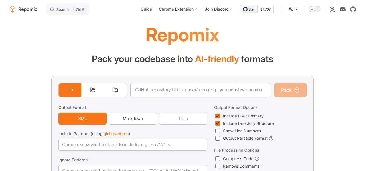The height and width of the screenshot is (171, 365).
Task: Enable Show Line Numbers
Action: tap(218, 131)
